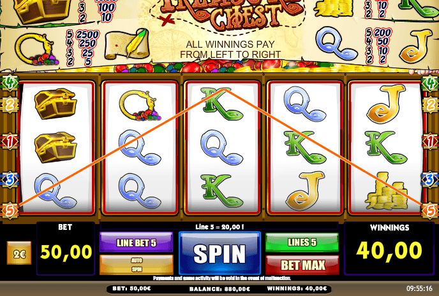
Task: Click the map scroll with feather icon
Action: pos(127,45)
